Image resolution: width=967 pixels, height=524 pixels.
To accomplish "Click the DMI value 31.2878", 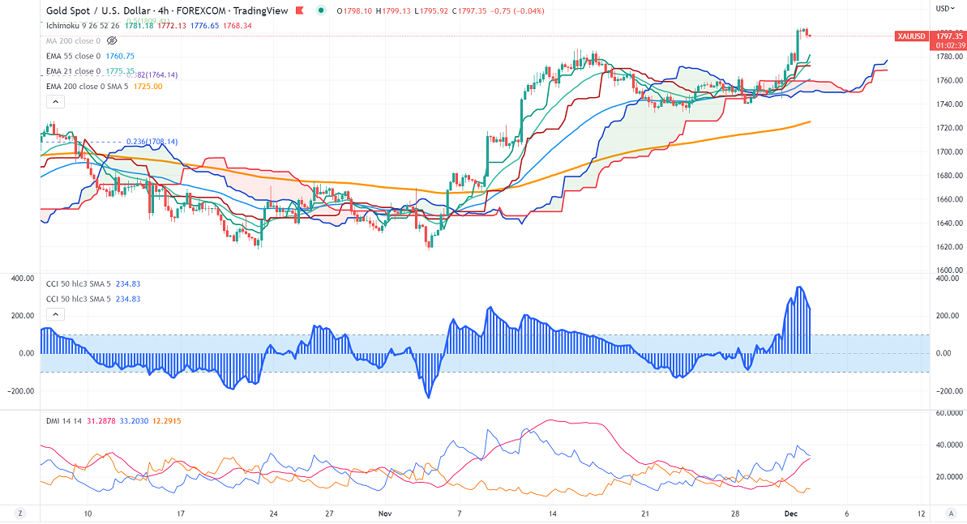I will click(101, 421).
